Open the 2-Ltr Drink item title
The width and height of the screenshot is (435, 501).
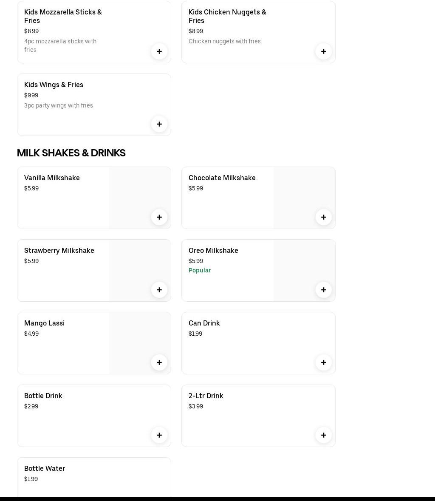206,396
